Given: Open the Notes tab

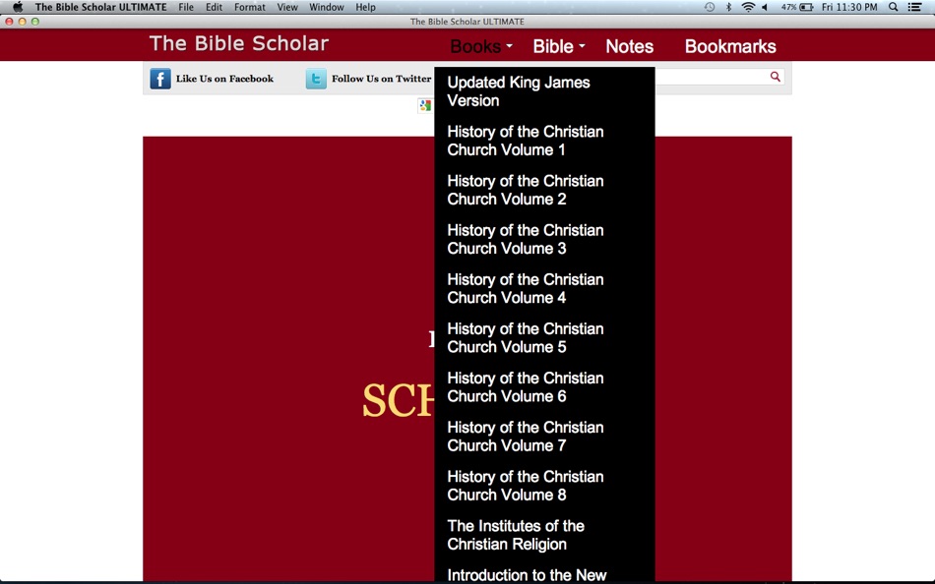Looking at the screenshot, I should (x=630, y=46).
